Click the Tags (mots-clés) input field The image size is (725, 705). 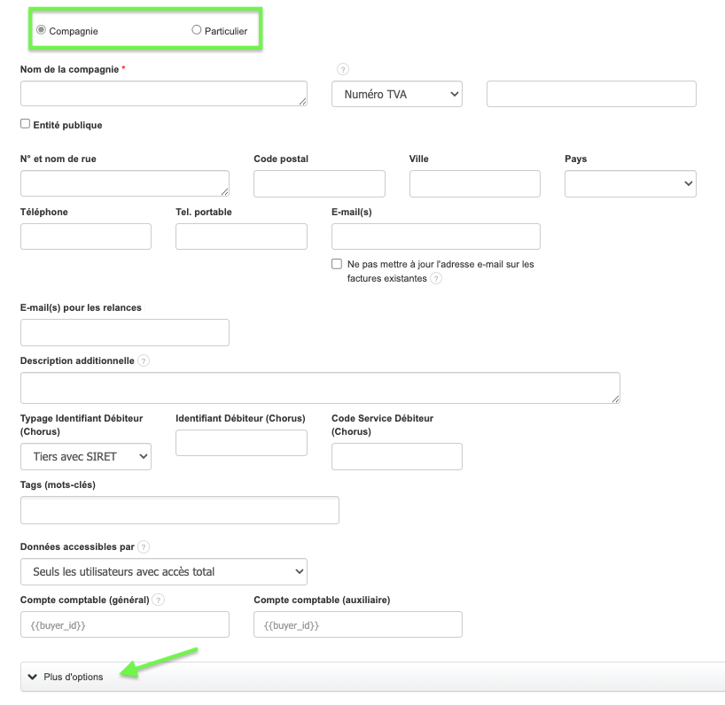click(179, 510)
